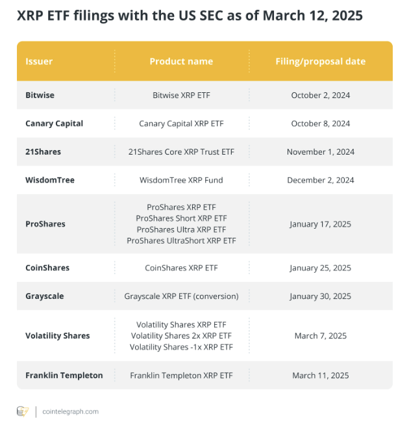The image size is (409, 432).
Task: Select the Volatility Shares issuer cell
Action: (x=58, y=336)
